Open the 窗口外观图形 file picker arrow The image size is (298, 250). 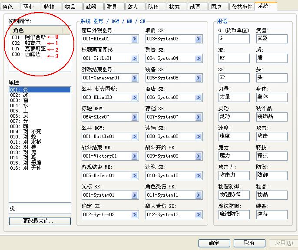pyautogui.click(x=135, y=39)
